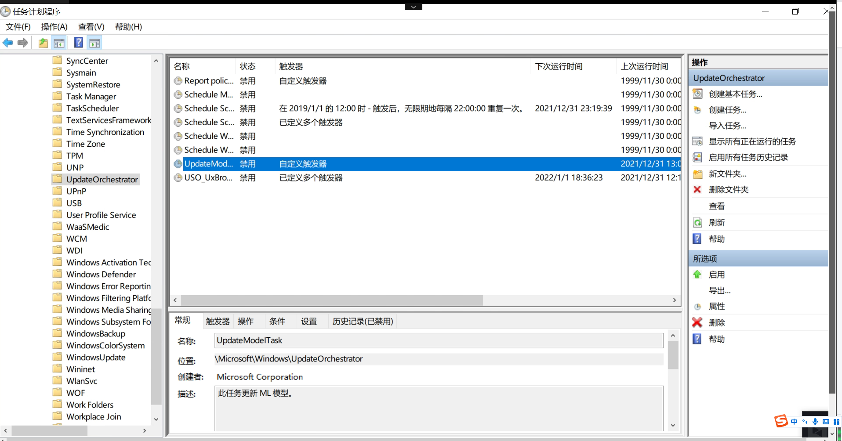Click the 导入任务 action link
842x441 pixels.
click(727, 126)
